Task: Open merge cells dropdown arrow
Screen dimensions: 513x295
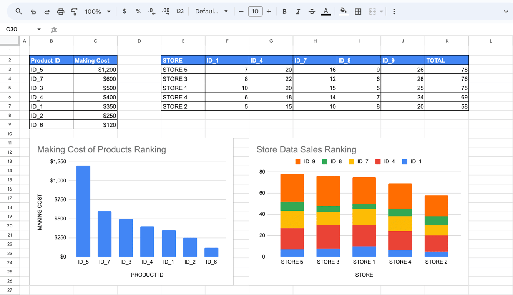Action: 381,12
